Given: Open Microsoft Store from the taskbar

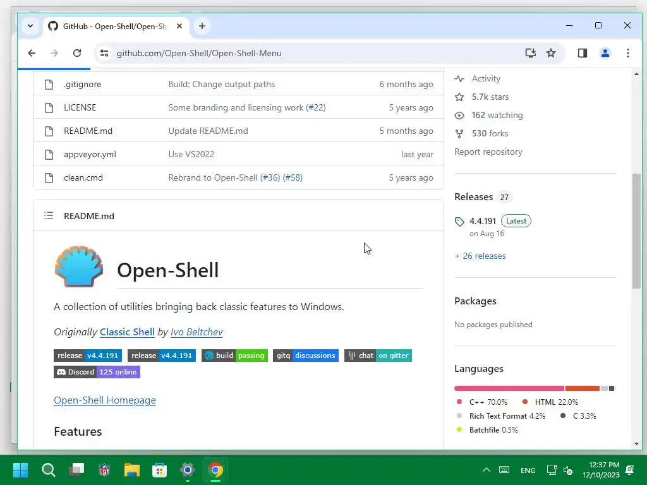Looking at the screenshot, I should pos(159,470).
